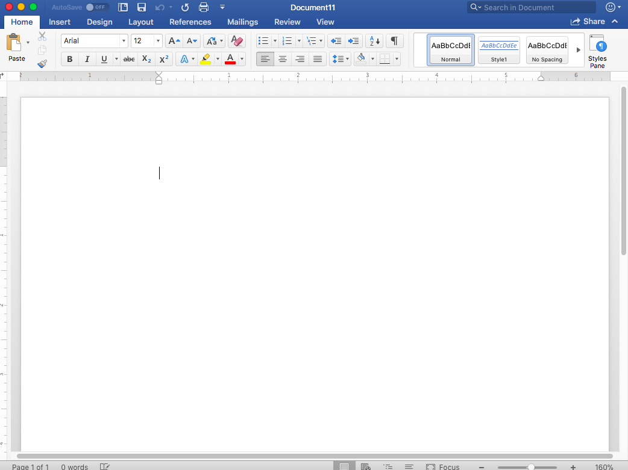Viewport: 628px width, 470px height.
Task: Click the Copy icon below scissors
Action: click(42, 50)
